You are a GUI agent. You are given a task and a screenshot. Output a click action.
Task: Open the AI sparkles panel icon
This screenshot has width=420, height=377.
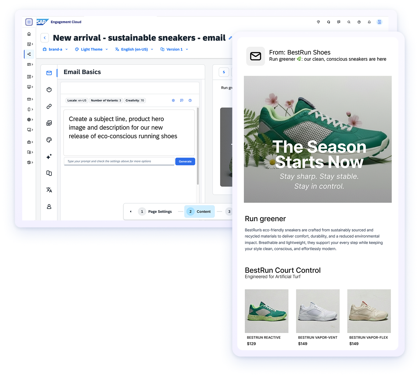tap(49, 157)
